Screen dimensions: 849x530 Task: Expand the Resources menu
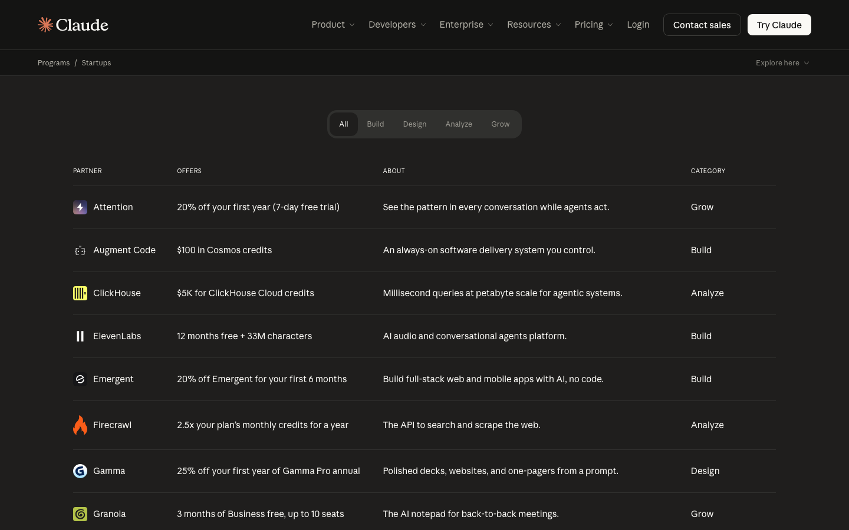point(534,25)
